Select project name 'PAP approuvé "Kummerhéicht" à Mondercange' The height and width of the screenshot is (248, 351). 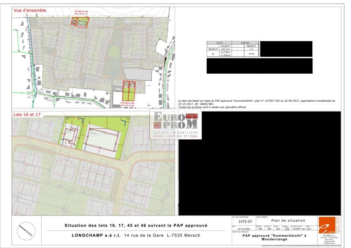tap(274, 237)
